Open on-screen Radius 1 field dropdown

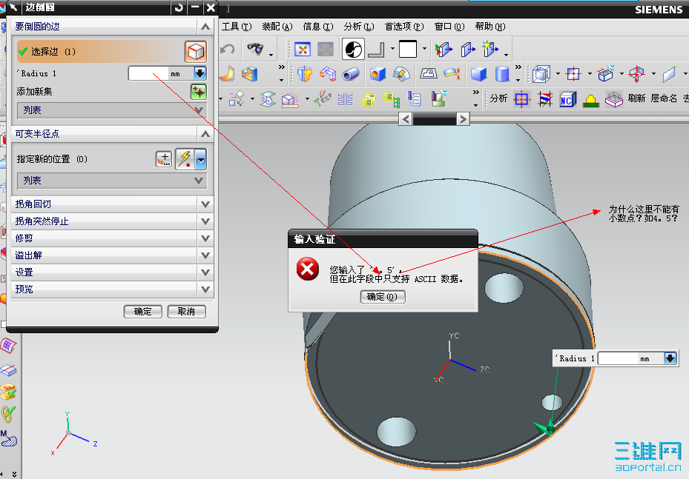click(x=670, y=358)
